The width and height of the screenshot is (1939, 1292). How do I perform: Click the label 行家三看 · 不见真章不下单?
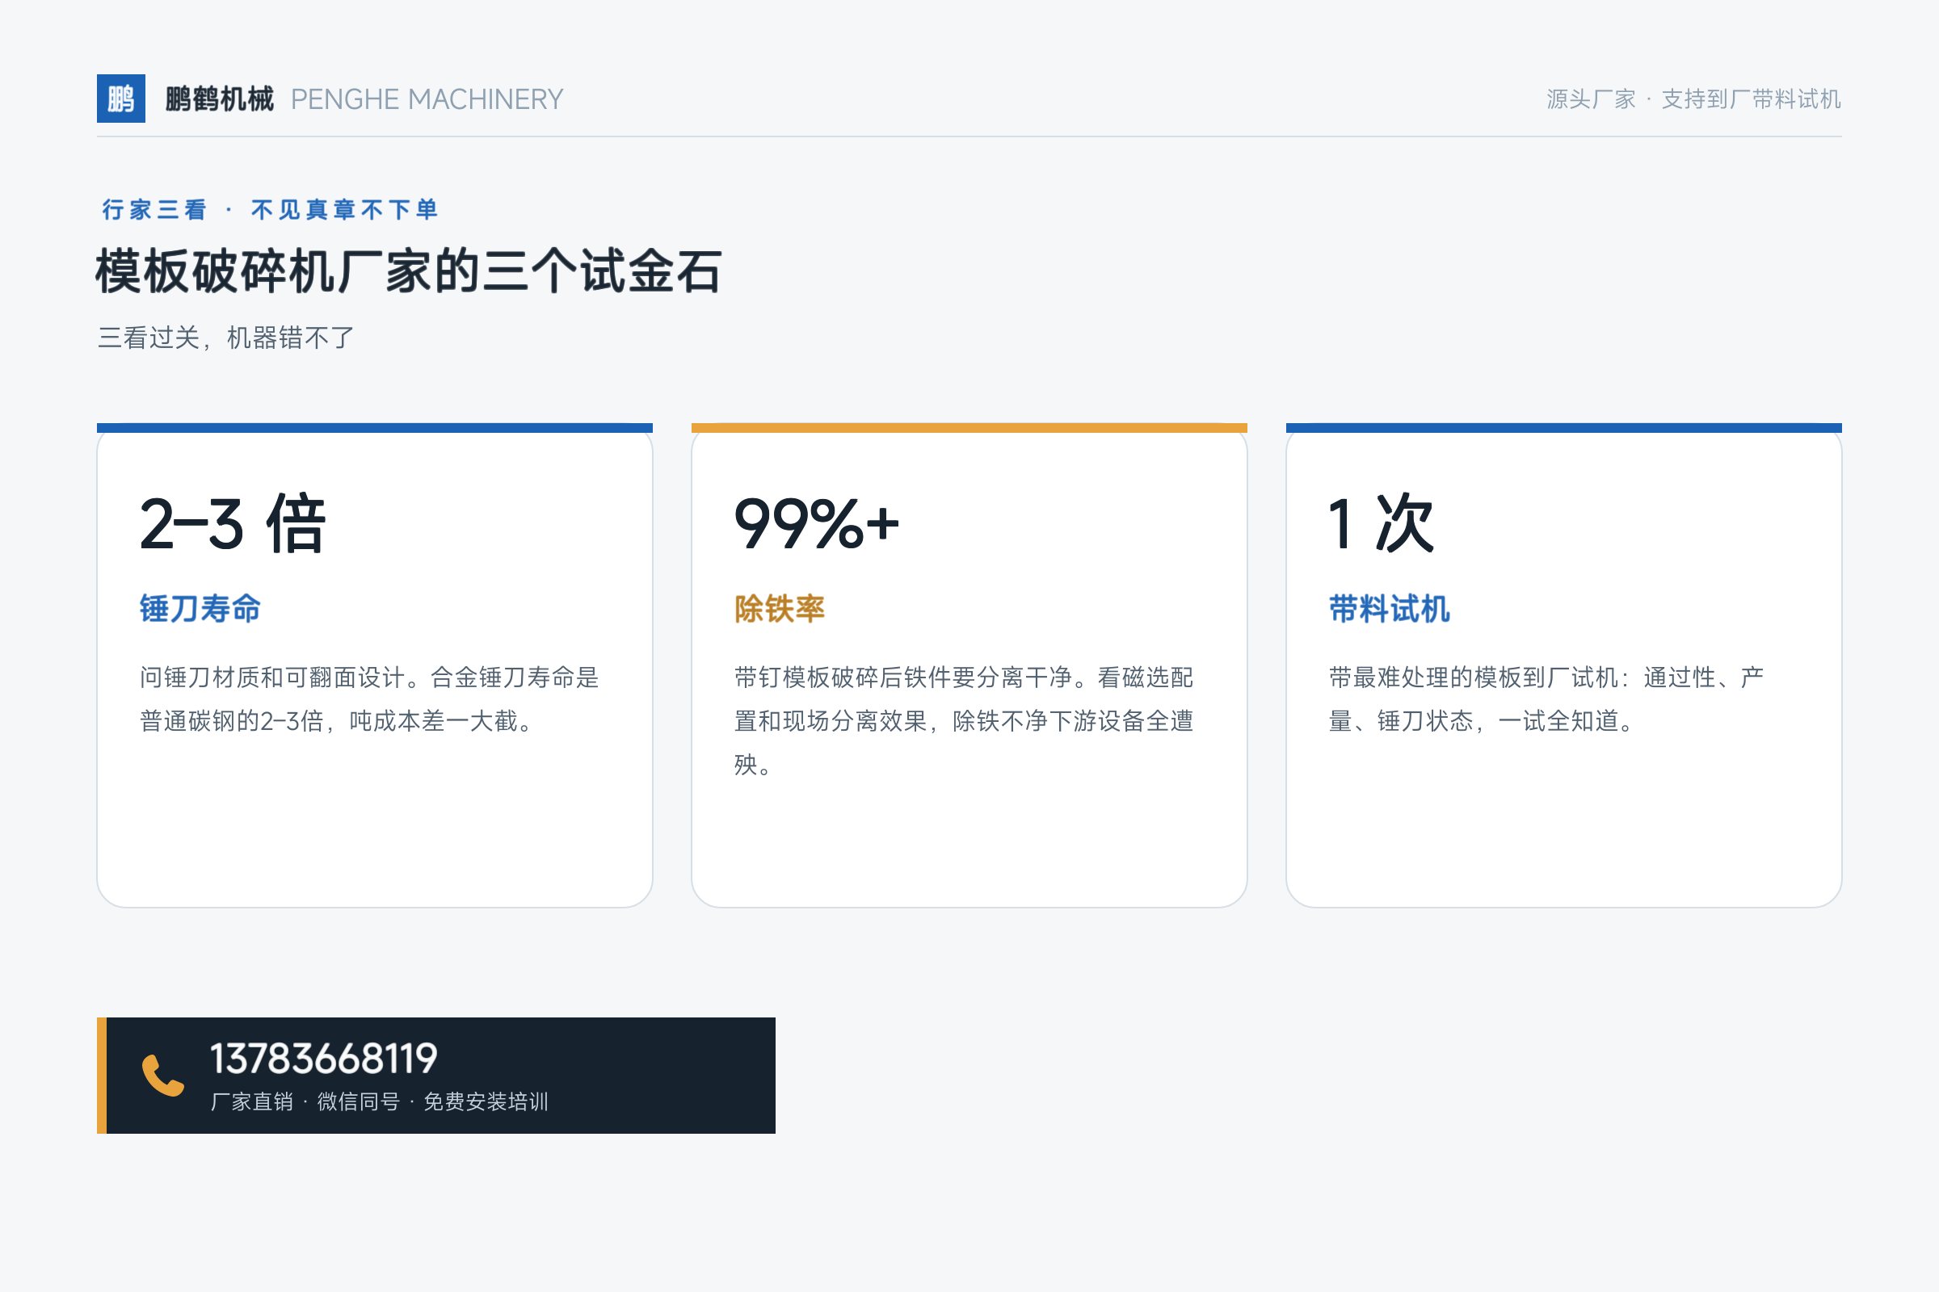[270, 209]
